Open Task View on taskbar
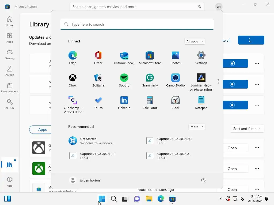 [x=125, y=199]
